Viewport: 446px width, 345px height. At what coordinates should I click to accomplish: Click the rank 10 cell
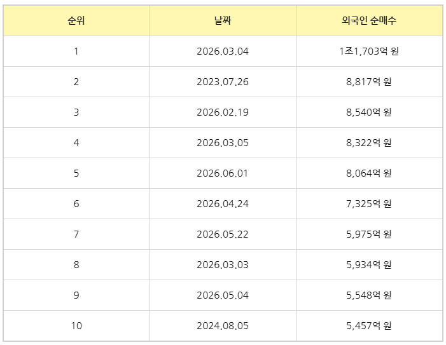pyautogui.click(x=76, y=326)
